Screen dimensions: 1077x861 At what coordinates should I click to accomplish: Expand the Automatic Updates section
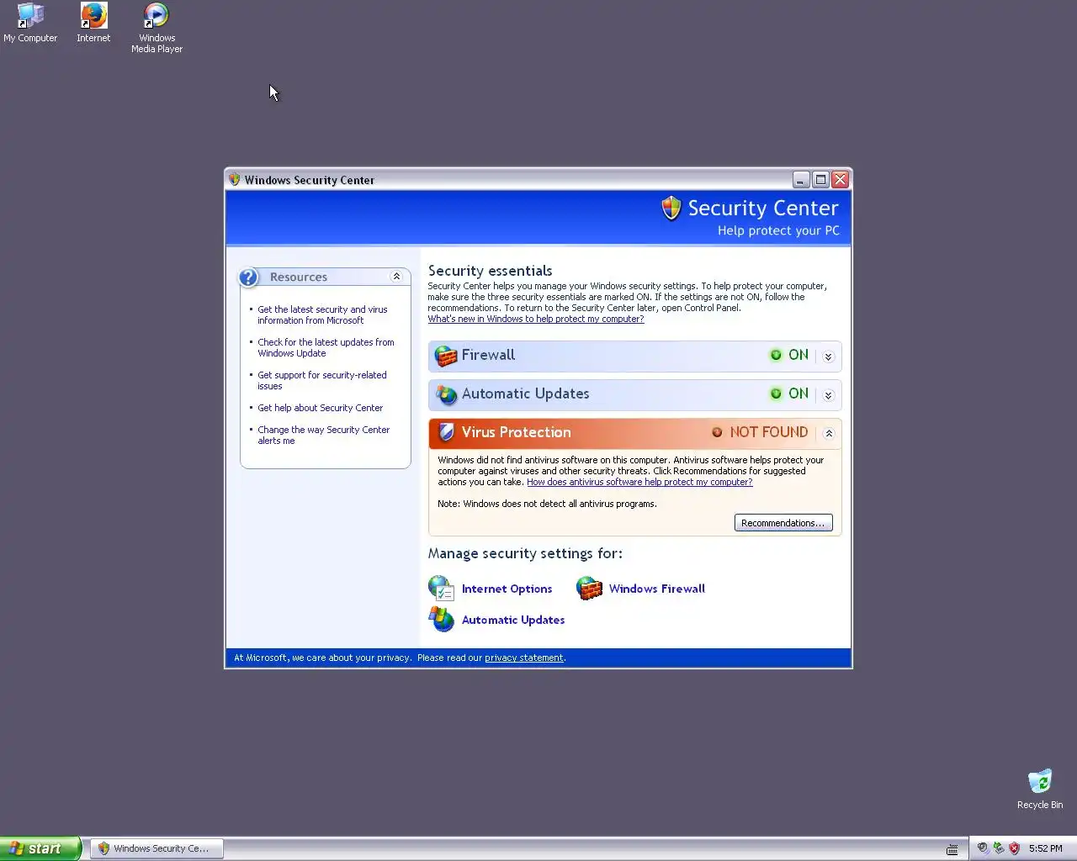click(x=828, y=395)
